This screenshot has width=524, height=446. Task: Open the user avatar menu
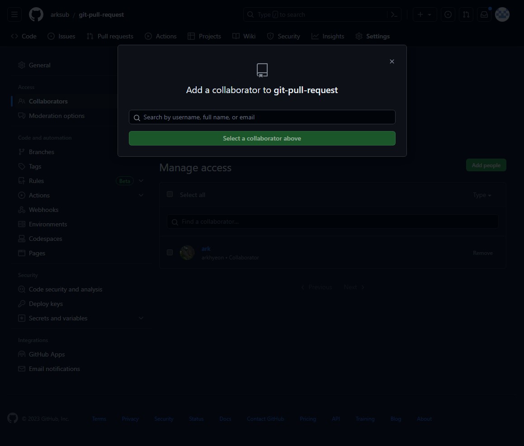pos(502,14)
